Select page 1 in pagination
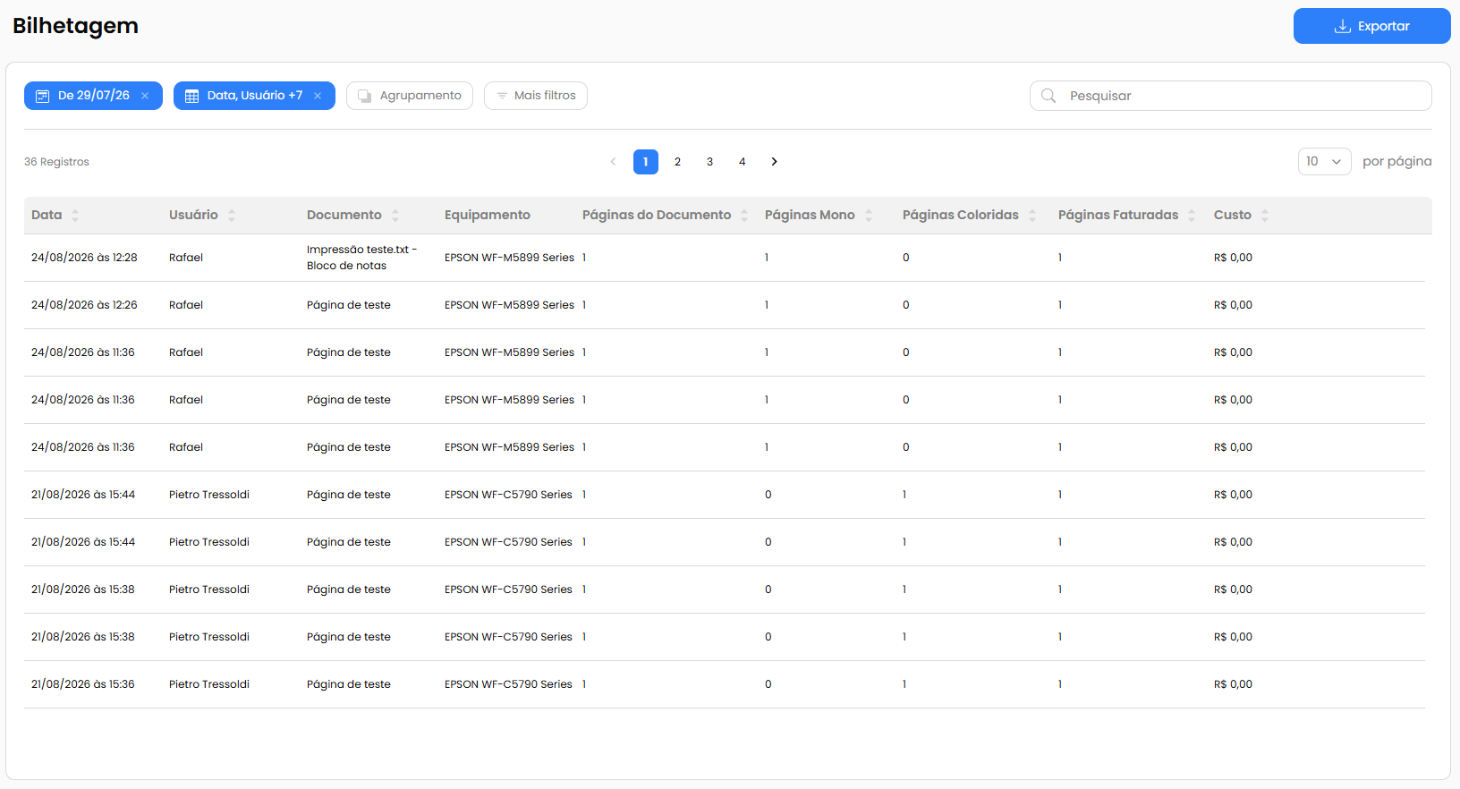Image resolution: width=1460 pixels, height=789 pixels. tap(646, 162)
